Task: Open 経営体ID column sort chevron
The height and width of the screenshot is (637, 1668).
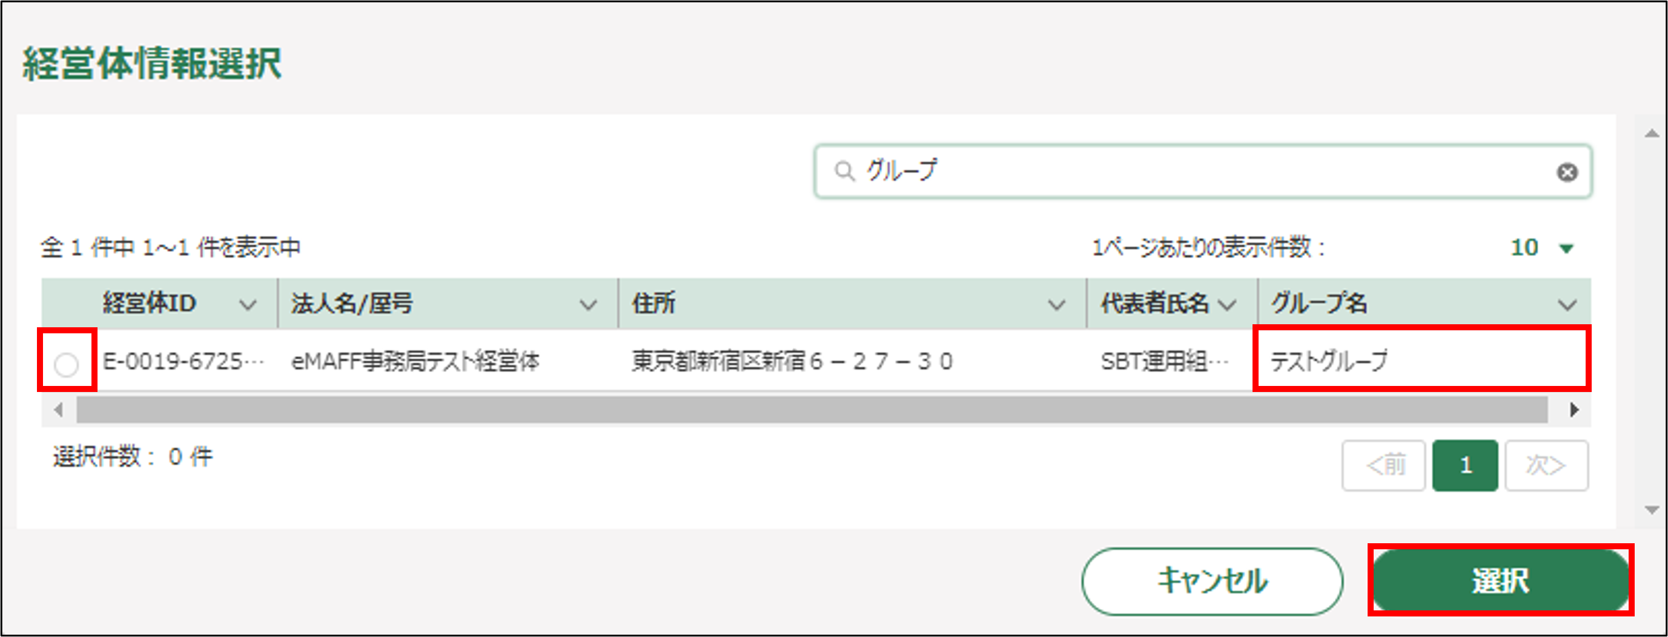Action: tap(248, 305)
